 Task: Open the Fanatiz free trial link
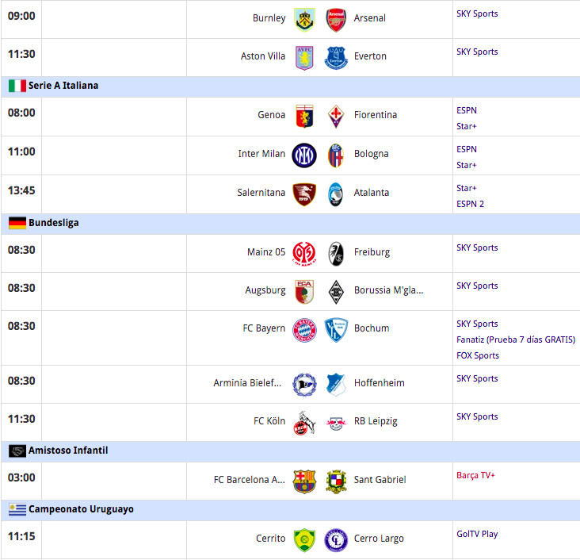(x=516, y=339)
